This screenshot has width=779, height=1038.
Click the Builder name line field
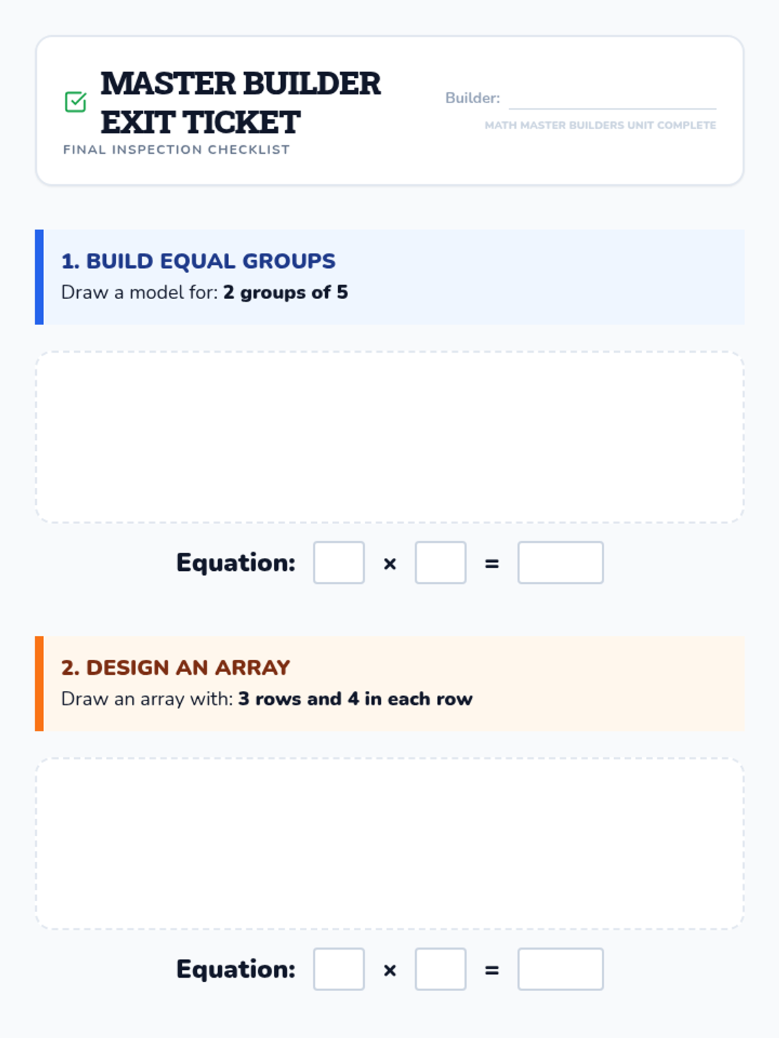[x=612, y=99]
